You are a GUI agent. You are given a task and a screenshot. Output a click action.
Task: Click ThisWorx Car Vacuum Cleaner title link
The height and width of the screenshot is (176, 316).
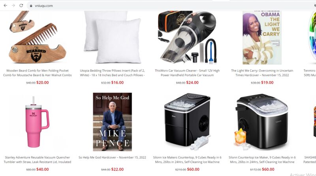187,73
